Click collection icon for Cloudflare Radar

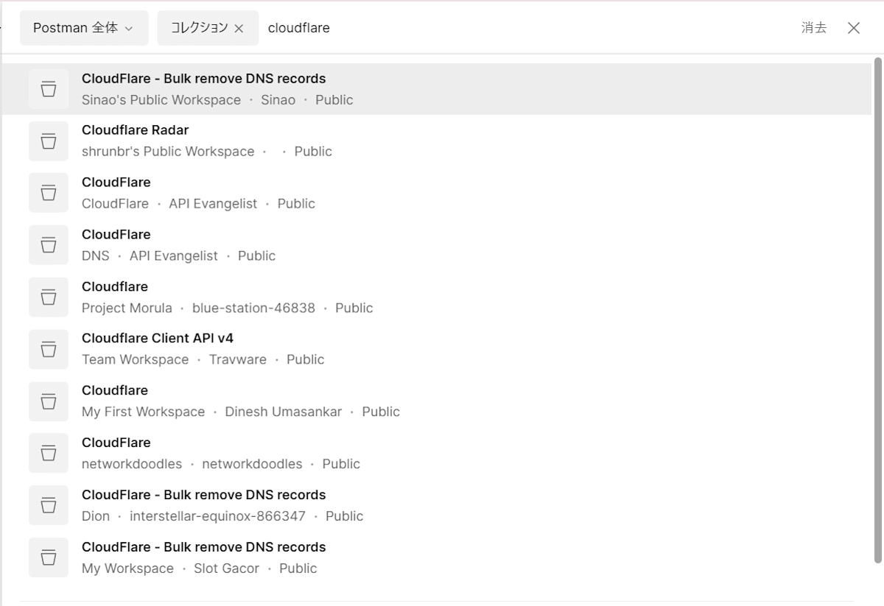(49, 141)
